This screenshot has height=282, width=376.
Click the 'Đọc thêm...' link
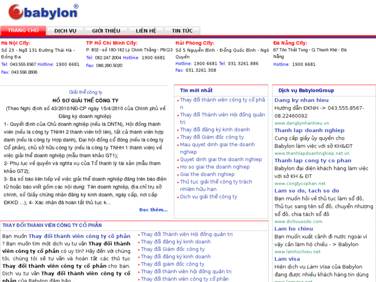click(154, 210)
